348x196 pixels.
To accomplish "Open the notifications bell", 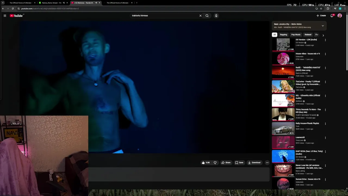I will tap(332, 16).
